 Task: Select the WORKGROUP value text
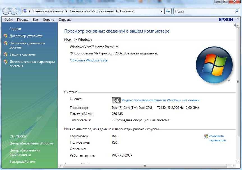[x=122, y=155]
